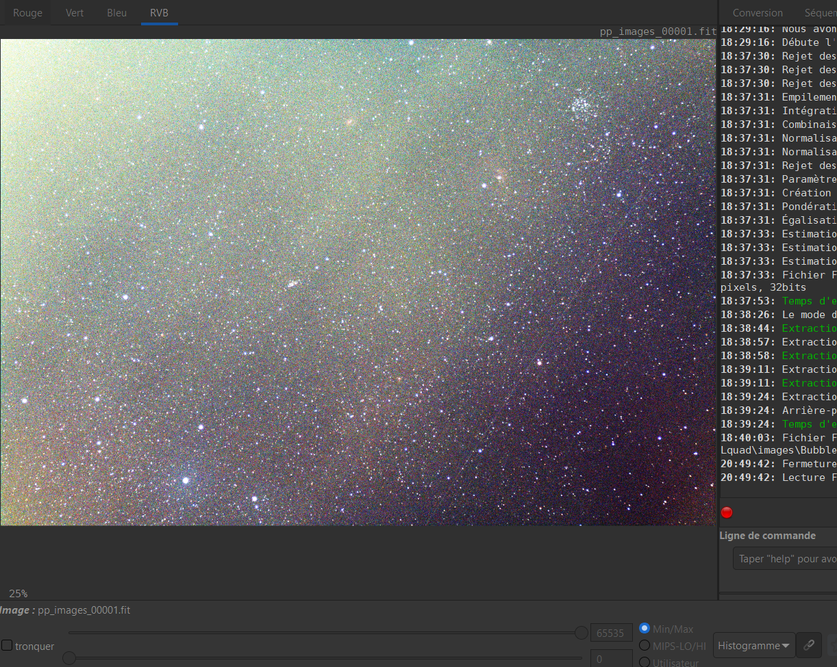Image resolution: width=837 pixels, height=667 pixels.
Task: Select the MIPS-LO/HI radio option
Action: pyautogui.click(x=645, y=645)
